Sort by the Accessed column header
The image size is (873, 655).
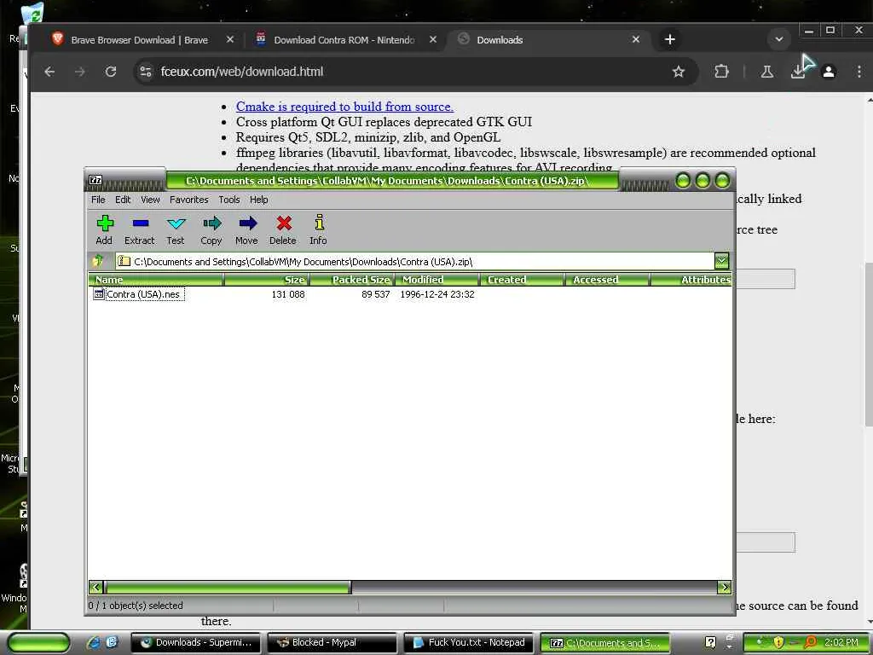pos(608,280)
